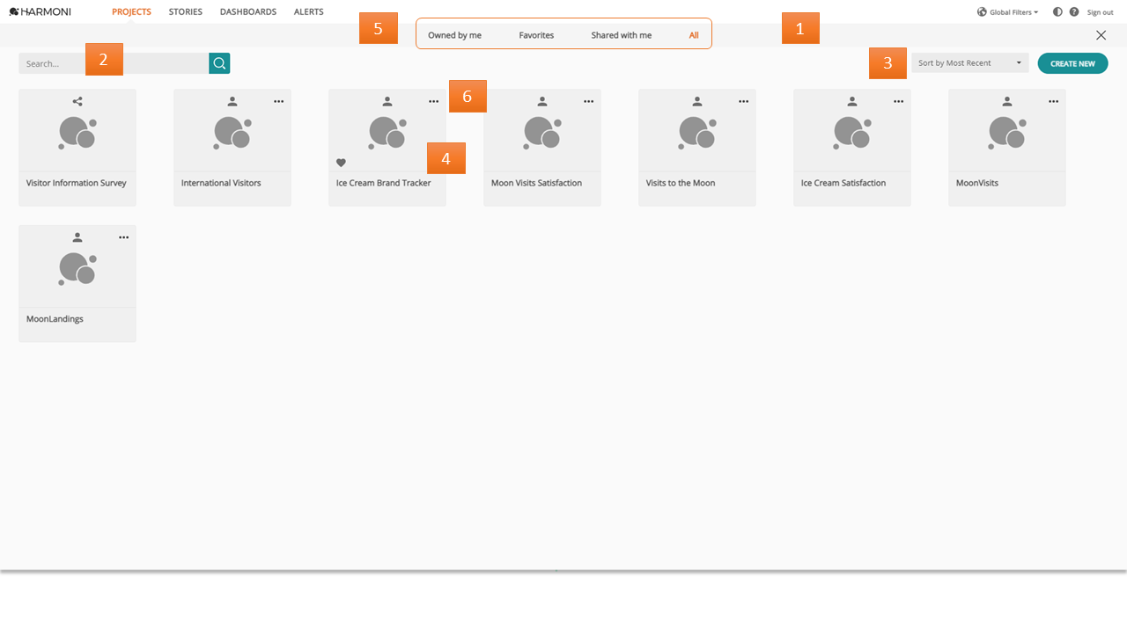Screen dimensions: 1127x633
Task: Click the Create New button
Action: point(1072,63)
